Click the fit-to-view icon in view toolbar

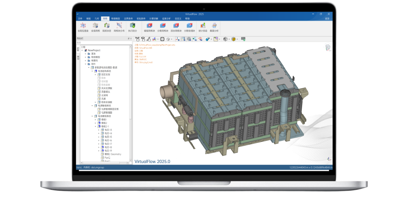(x=162, y=39)
